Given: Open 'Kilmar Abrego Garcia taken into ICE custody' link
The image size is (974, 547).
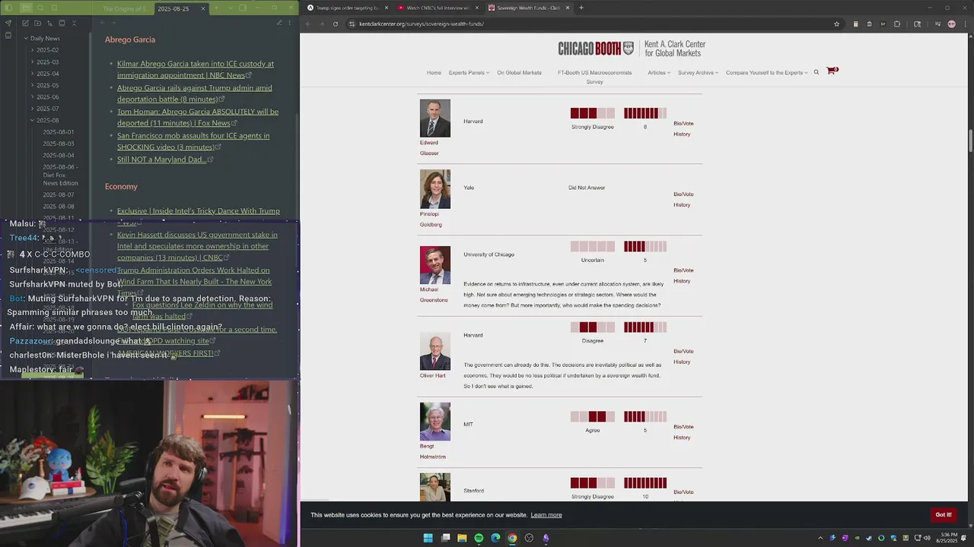Looking at the screenshot, I should point(196,69).
